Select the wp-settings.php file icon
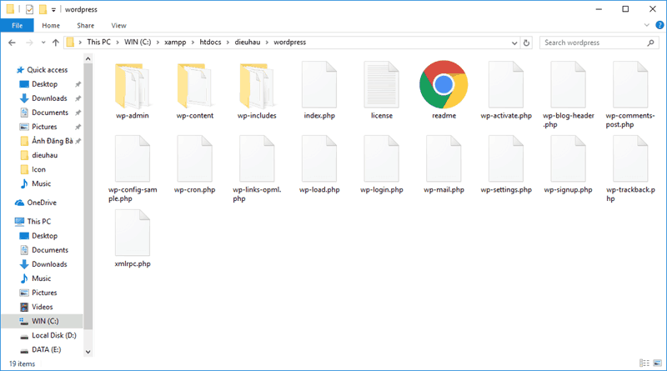Screen dimensions: 667x371 (506, 158)
